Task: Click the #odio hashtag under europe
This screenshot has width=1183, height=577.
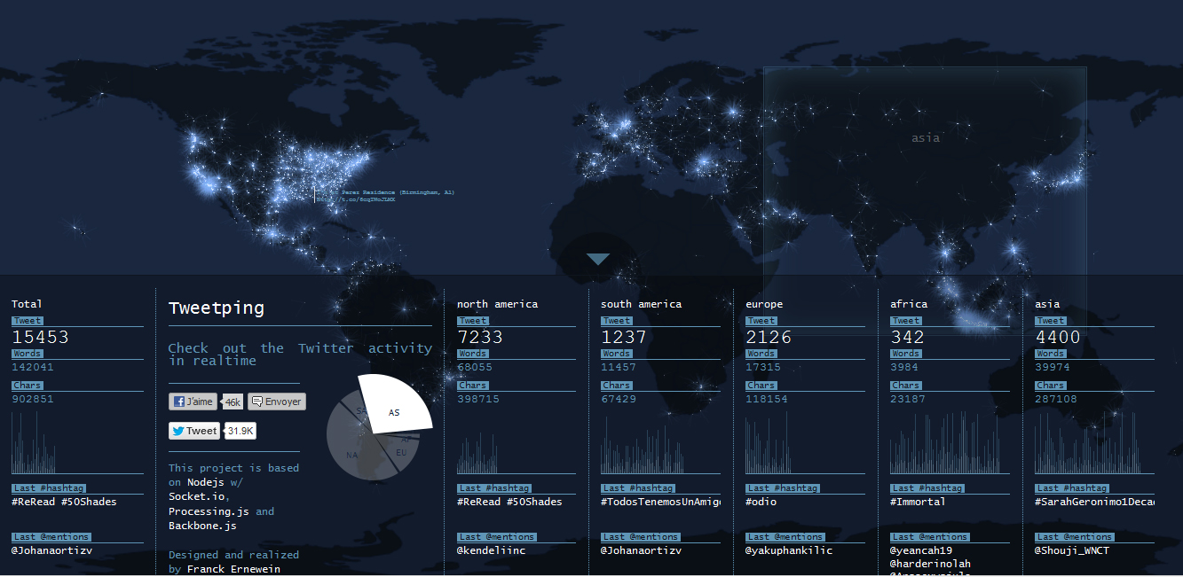Action: (x=761, y=502)
